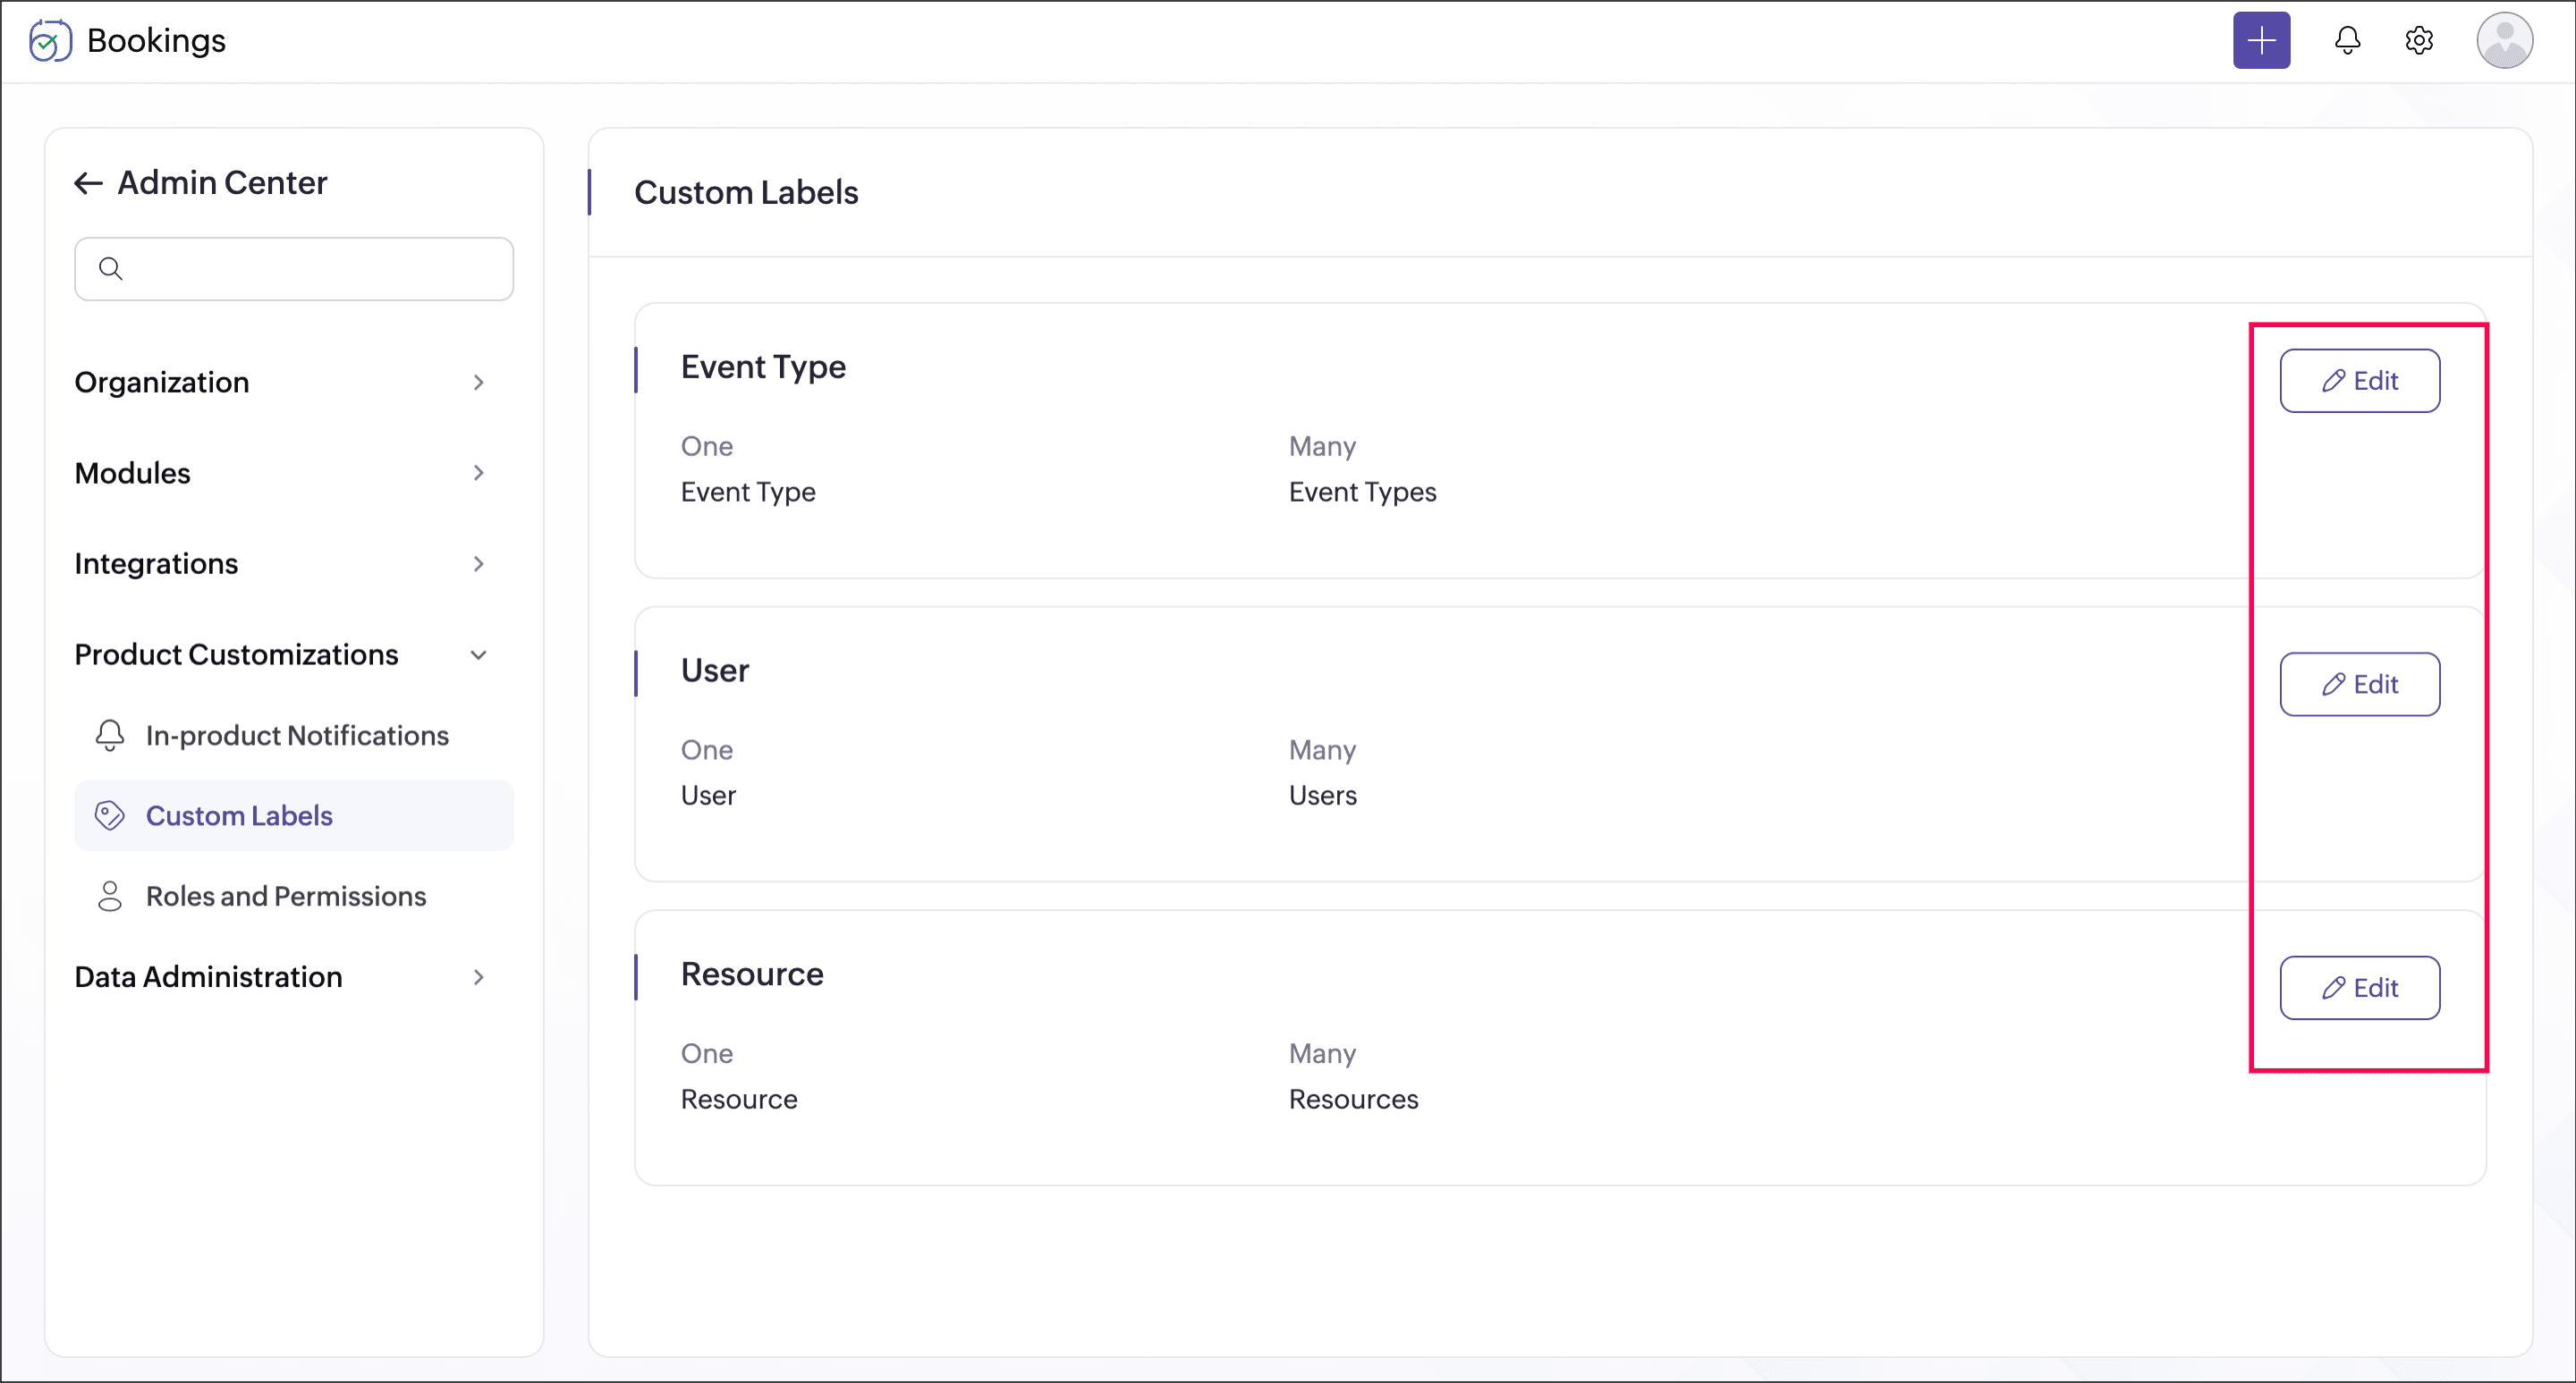The width and height of the screenshot is (2576, 1383).
Task: Click the Admin Center heading
Action: click(222, 183)
